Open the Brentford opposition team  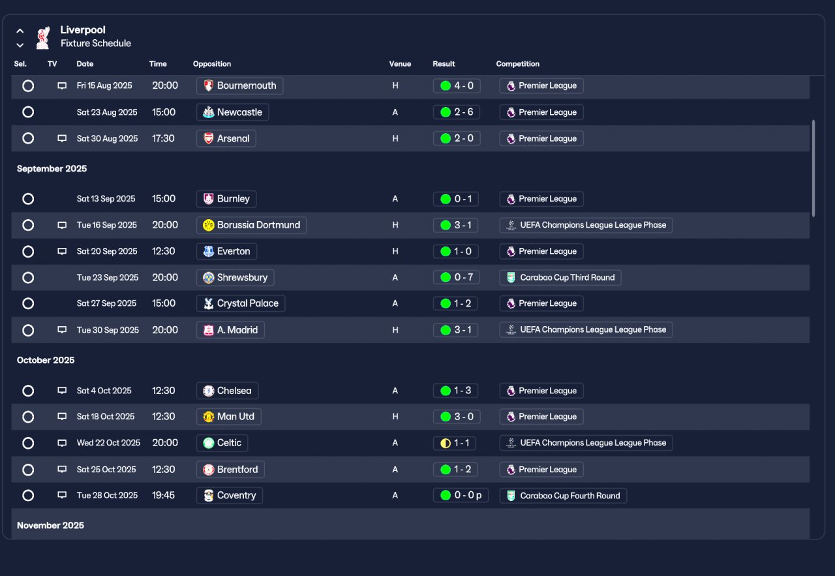[x=230, y=470]
